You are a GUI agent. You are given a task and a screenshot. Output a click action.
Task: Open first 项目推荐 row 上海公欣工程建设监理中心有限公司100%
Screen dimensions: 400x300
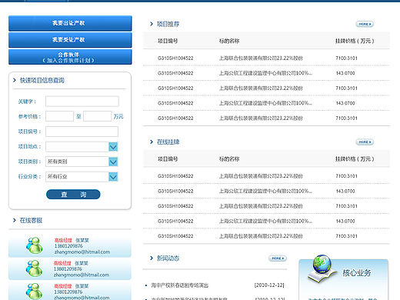(x=265, y=73)
